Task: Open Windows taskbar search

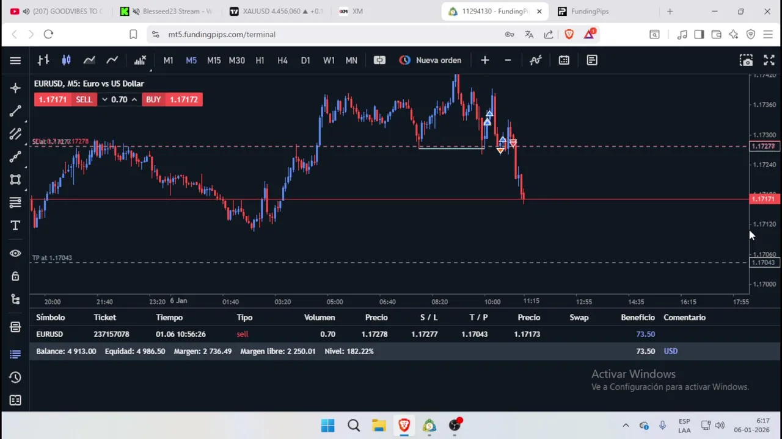Action: click(354, 426)
